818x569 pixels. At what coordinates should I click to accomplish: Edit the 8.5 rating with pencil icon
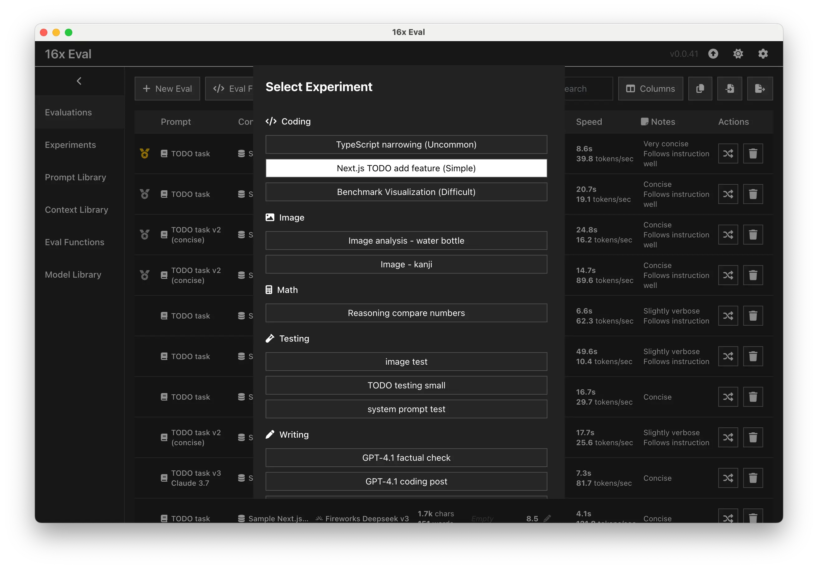point(547,518)
